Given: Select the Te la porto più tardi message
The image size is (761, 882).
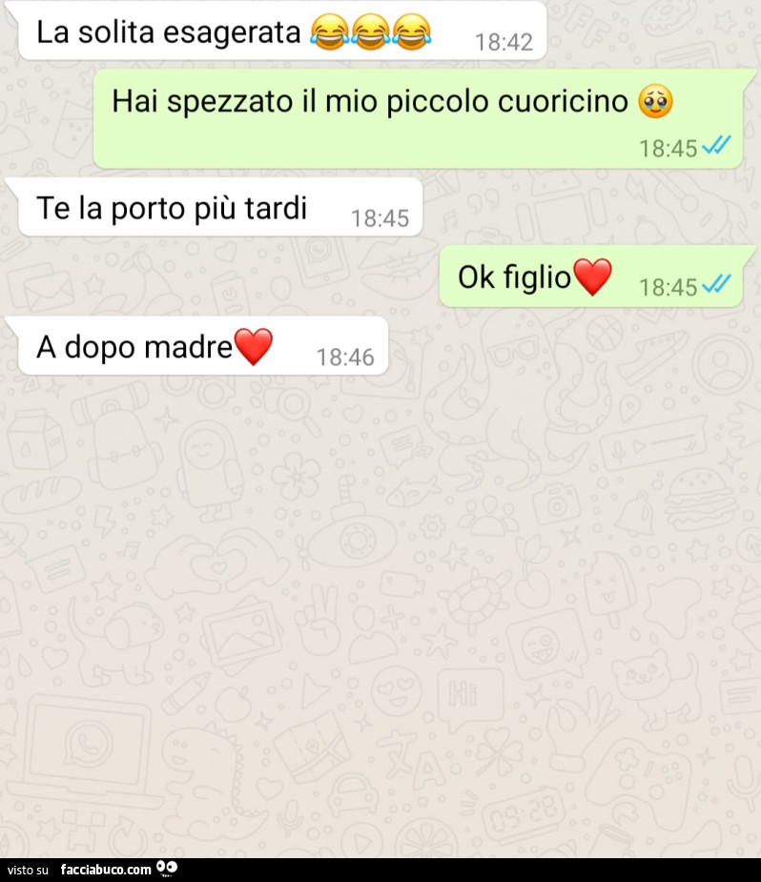Looking at the screenshot, I should [220, 208].
